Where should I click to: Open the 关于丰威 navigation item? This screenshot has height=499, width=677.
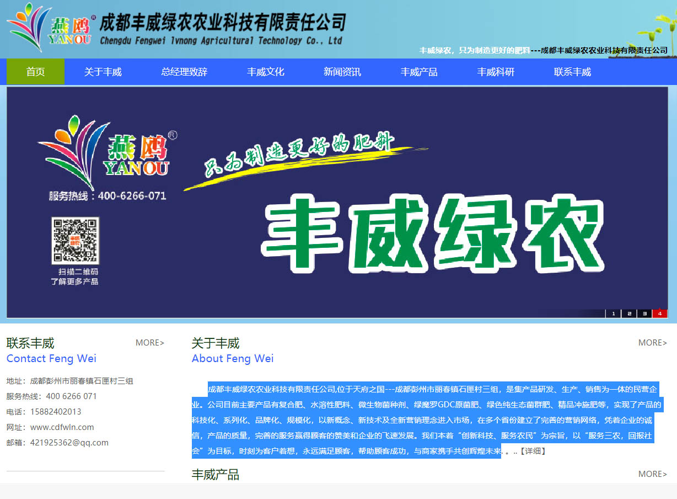pyautogui.click(x=103, y=72)
